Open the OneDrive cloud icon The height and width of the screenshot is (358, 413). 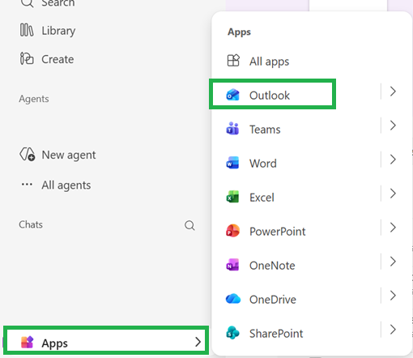click(233, 299)
